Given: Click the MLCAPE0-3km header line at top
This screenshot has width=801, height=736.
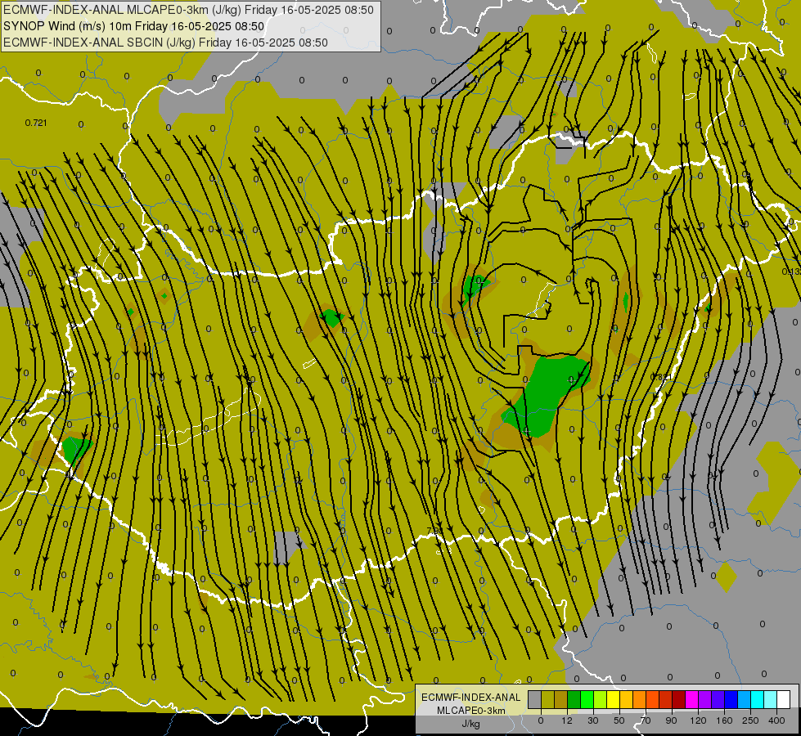Looking at the screenshot, I should coord(188,10).
